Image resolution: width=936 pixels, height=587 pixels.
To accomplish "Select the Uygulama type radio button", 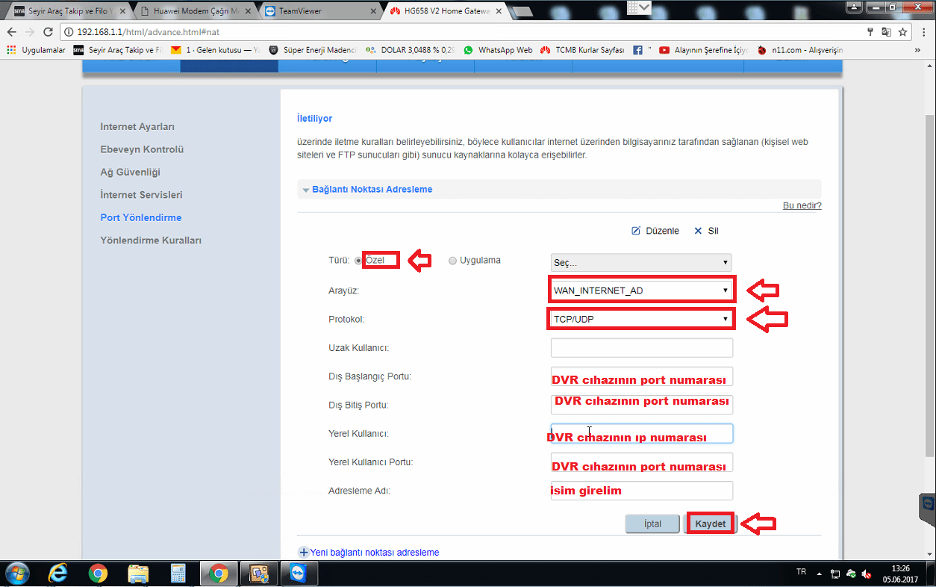I will 452,261.
